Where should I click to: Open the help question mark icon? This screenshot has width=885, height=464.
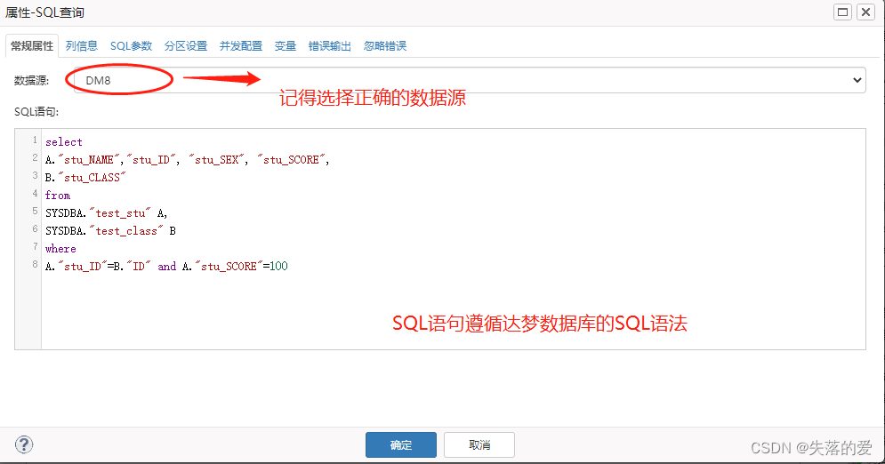(x=24, y=444)
